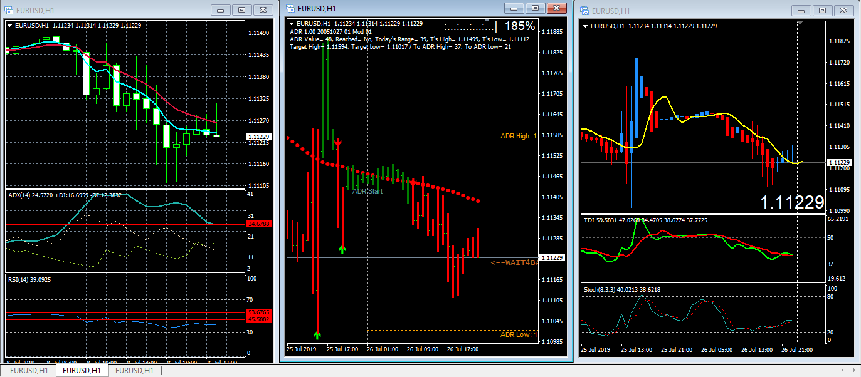Click the red 53.6765 level tag in RSI panel
Viewport: 861px width, 377px height.
(x=258, y=312)
